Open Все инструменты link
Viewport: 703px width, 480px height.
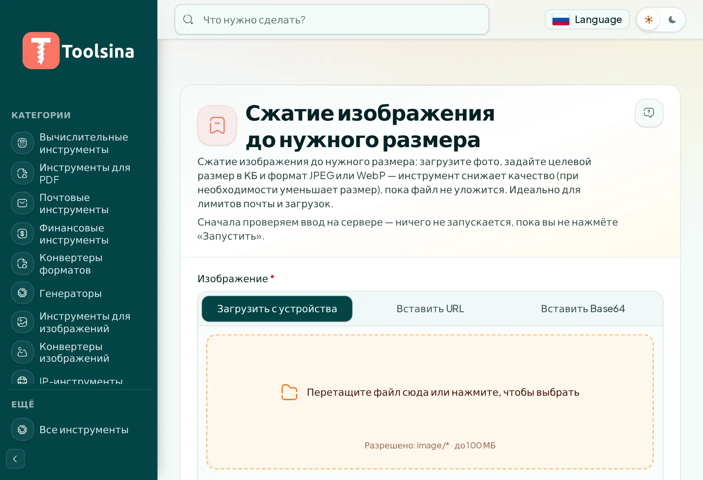tap(79, 430)
